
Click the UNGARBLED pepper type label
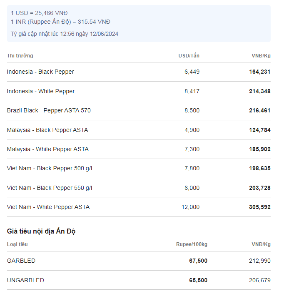point(25,280)
